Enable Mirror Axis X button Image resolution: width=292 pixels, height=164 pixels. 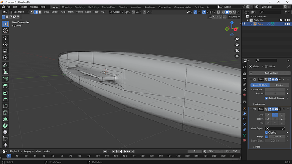pyautogui.click(x=268, y=115)
